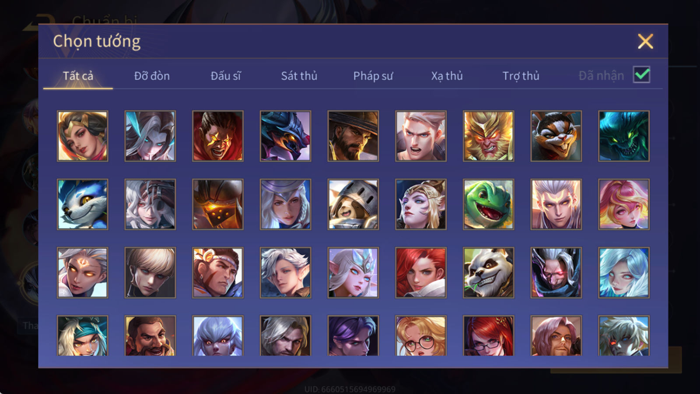Open the Đấu sĩ tab
700x394 pixels.
click(x=225, y=76)
